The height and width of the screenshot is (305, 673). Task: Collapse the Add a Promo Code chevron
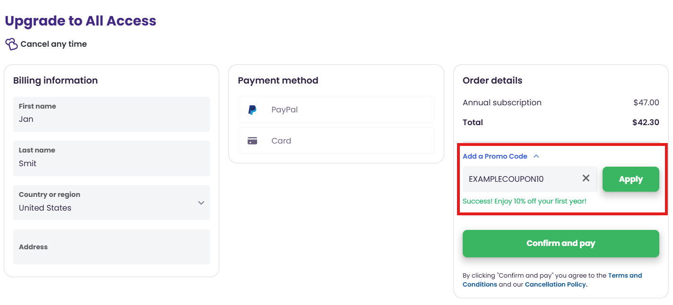pyautogui.click(x=536, y=156)
